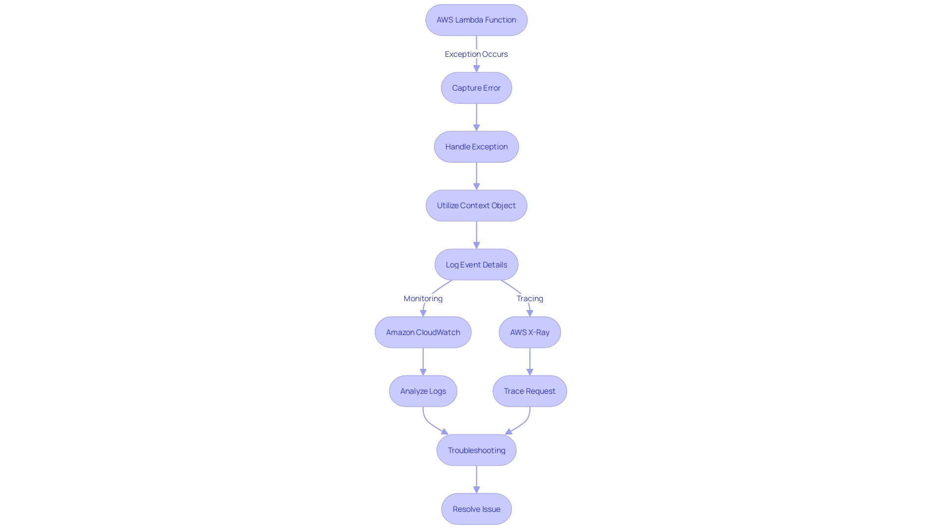
Task: Click the Monitoring branch label
Action: pyautogui.click(x=422, y=298)
